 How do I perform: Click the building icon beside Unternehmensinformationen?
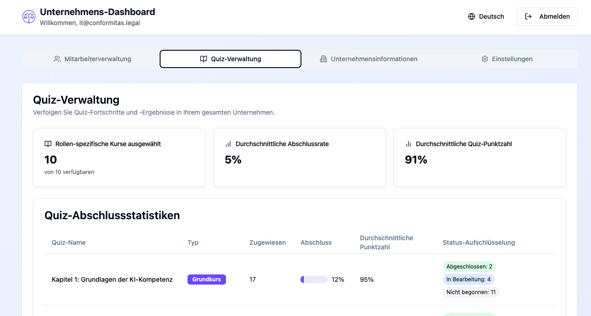[x=323, y=59]
